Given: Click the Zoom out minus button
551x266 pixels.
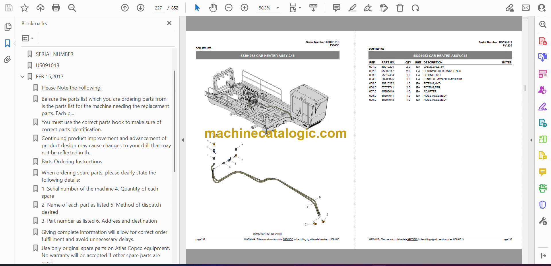Looking at the screenshot, I should pyautogui.click(x=228, y=8).
